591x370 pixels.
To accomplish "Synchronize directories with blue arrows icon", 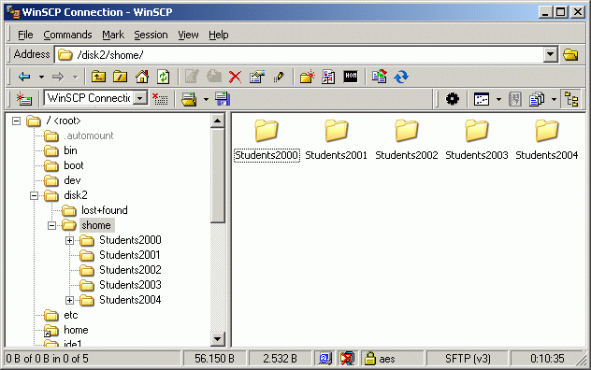I will tap(401, 77).
